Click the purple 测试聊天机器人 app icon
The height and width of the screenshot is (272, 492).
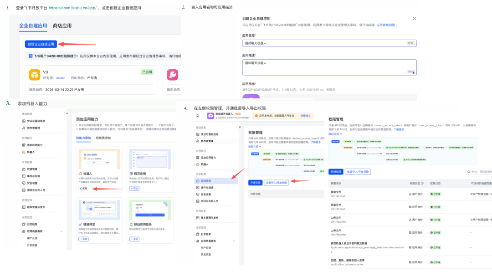[x=210, y=116]
